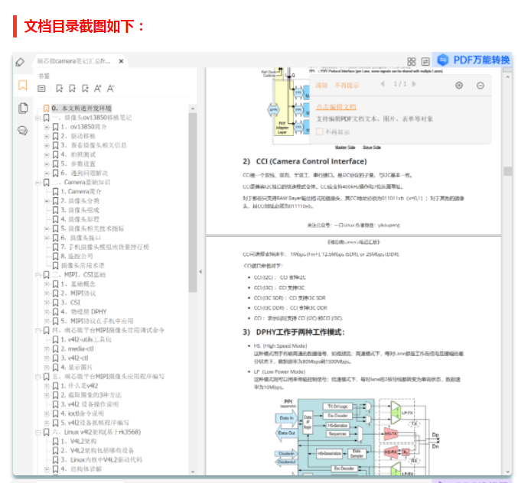The height and width of the screenshot is (483, 518).
Task: Collapse the 六. Linux v4l2架构 node
Action: coord(38,433)
